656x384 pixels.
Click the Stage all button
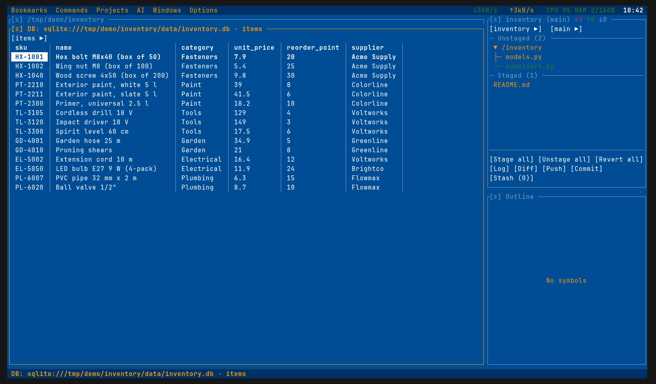click(x=512, y=160)
